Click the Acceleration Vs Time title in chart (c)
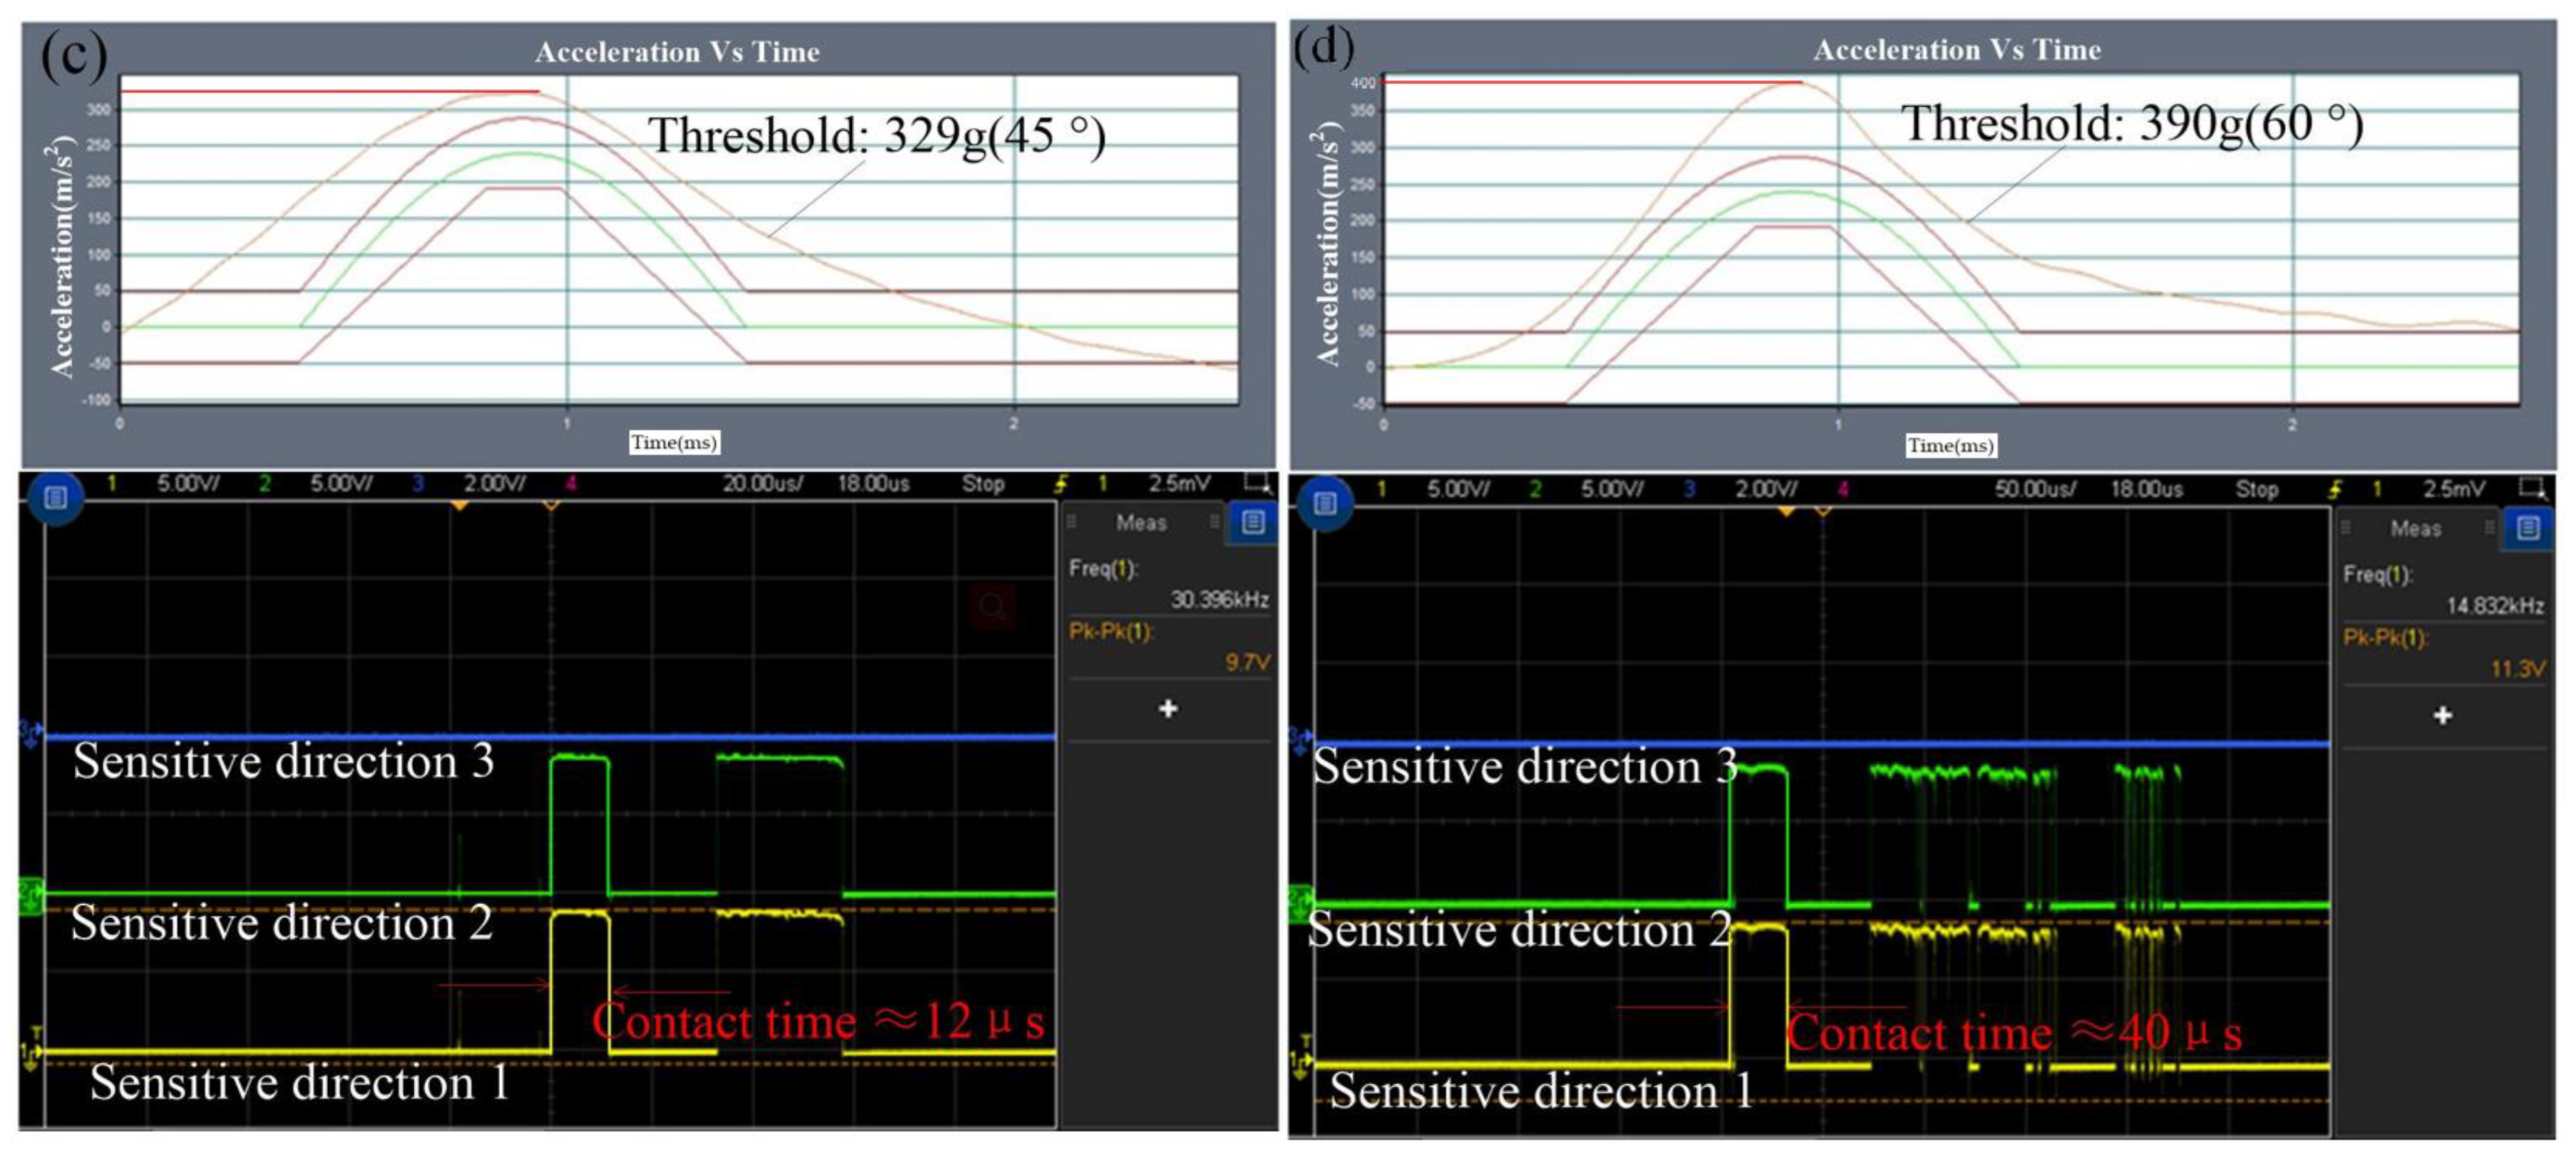This screenshot has height=1159, width=2576. click(x=677, y=52)
